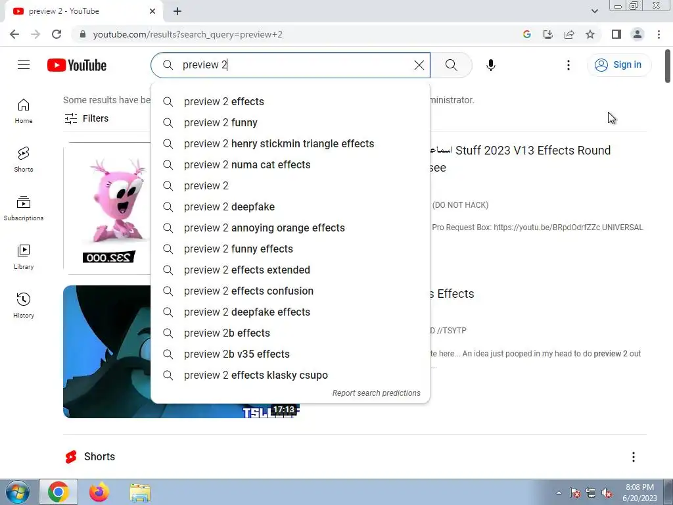Open a new tab with plus button
Screen dimensions: 673x505
pyautogui.click(x=177, y=11)
